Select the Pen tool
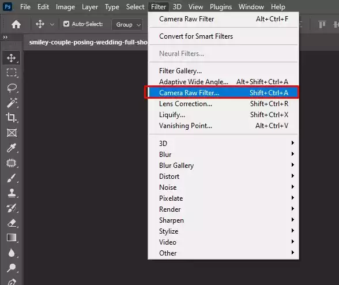 click(x=12, y=282)
